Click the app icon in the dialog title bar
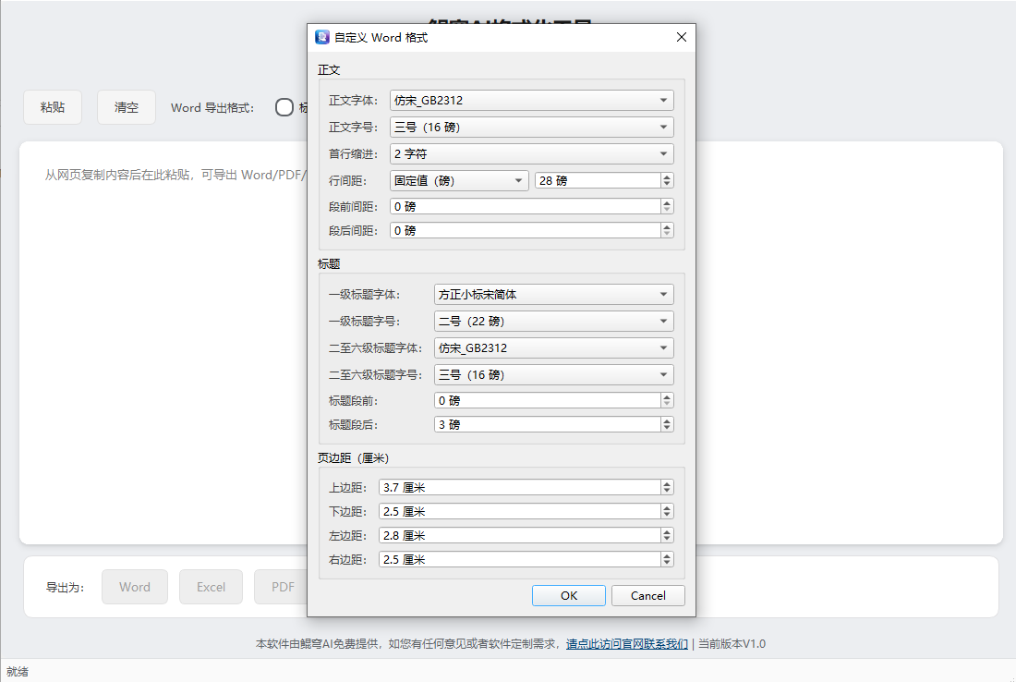Image resolution: width=1016 pixels, height=682 pixels. [x=322, y=36]
